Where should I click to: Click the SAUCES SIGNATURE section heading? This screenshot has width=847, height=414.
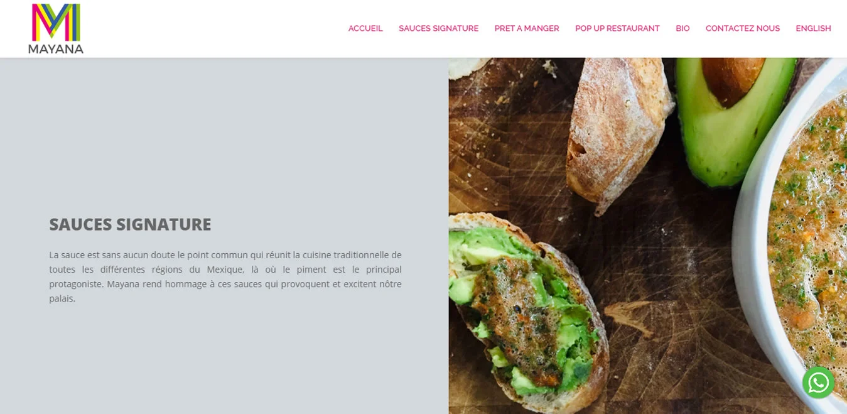[130, 224]
